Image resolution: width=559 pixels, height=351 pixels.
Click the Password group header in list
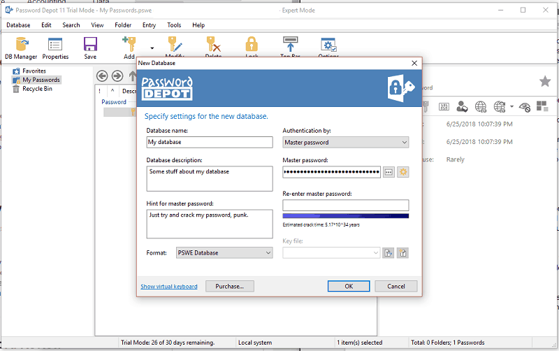click(x=114, y=102)
